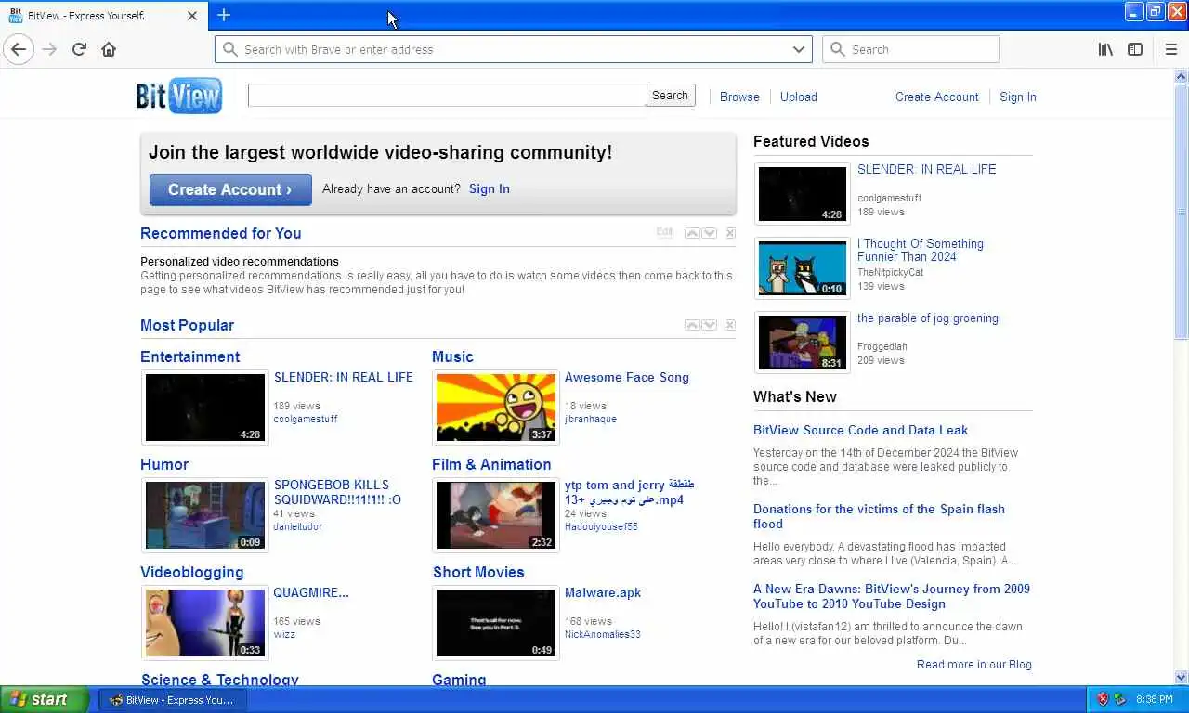Open Awesome Face Song title link
Screen dimensions: 1189x713
click(627, 377)
